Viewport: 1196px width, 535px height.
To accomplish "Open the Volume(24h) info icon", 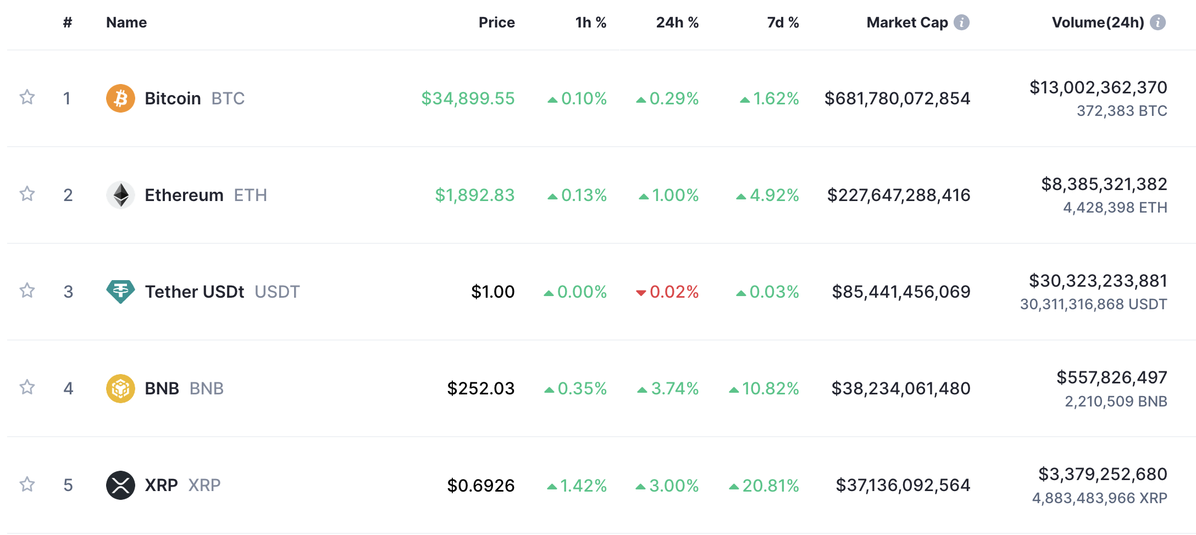I will [1158, 23].
